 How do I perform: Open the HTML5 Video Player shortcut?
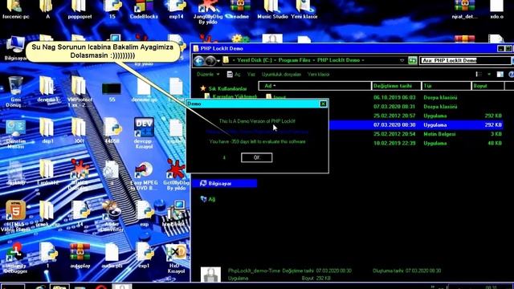point(15,216)
